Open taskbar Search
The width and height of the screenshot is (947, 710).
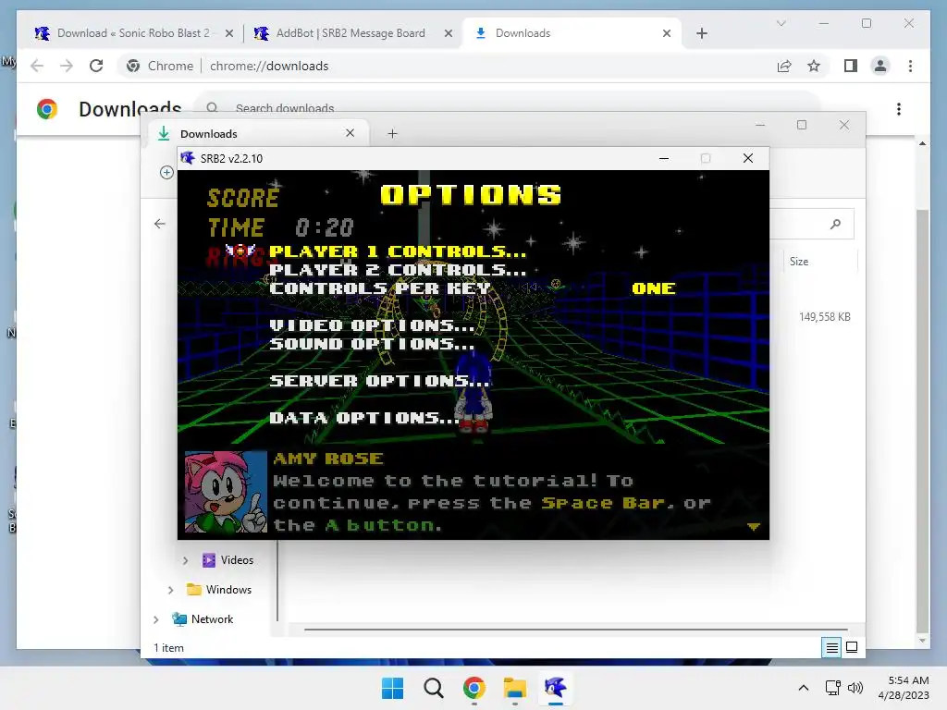pos(433,688)
